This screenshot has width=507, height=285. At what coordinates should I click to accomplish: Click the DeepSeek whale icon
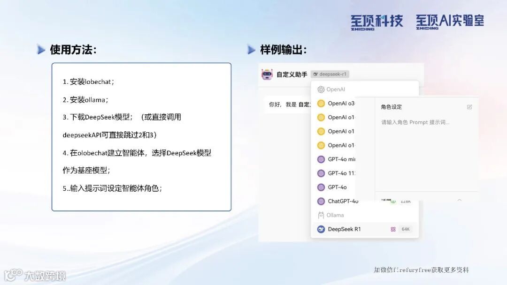click(x=321, y=229)
